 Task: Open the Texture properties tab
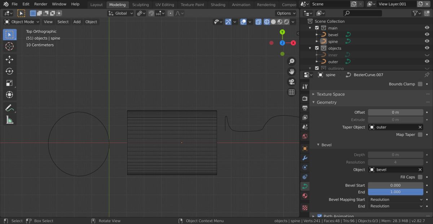[x=305, y=208]
